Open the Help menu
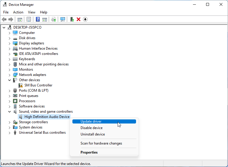Viewport: 228px width, 167px height. [x=43, y=12]
